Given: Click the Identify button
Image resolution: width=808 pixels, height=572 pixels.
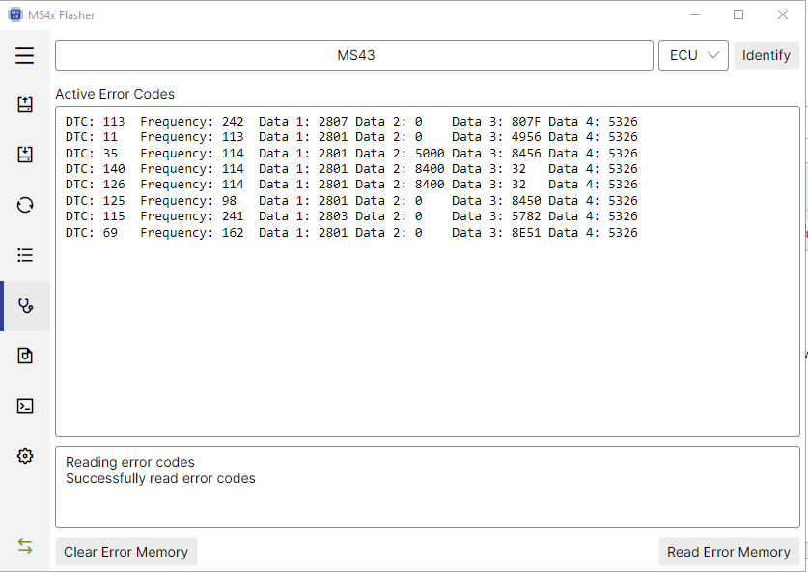Looking at the screenshot, I should (x=766, y=55).
